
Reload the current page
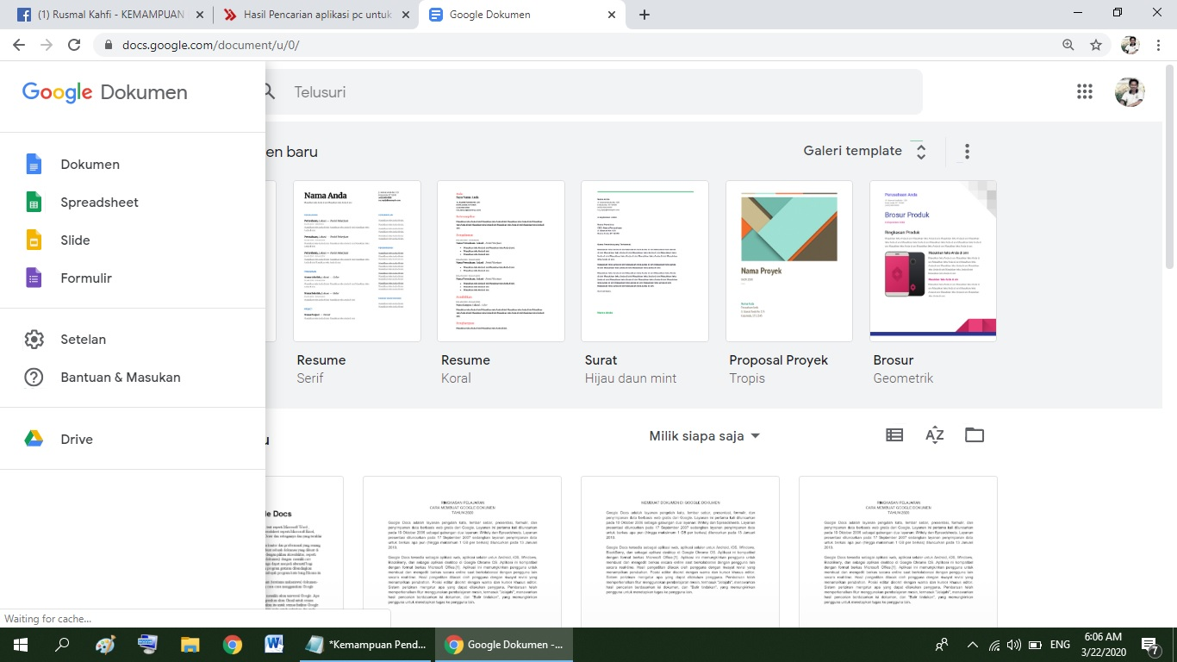[x=74, y=45]
